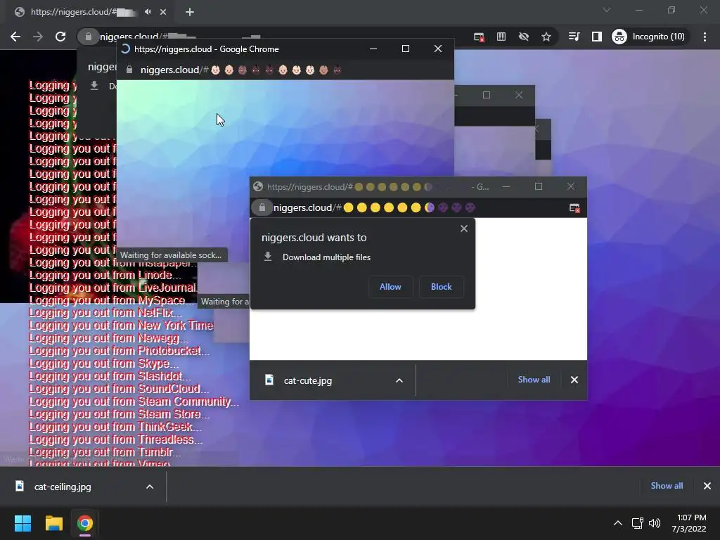Open Windows Start menu
Viewport: 720px width, 540px height.
tap(22, 523)
